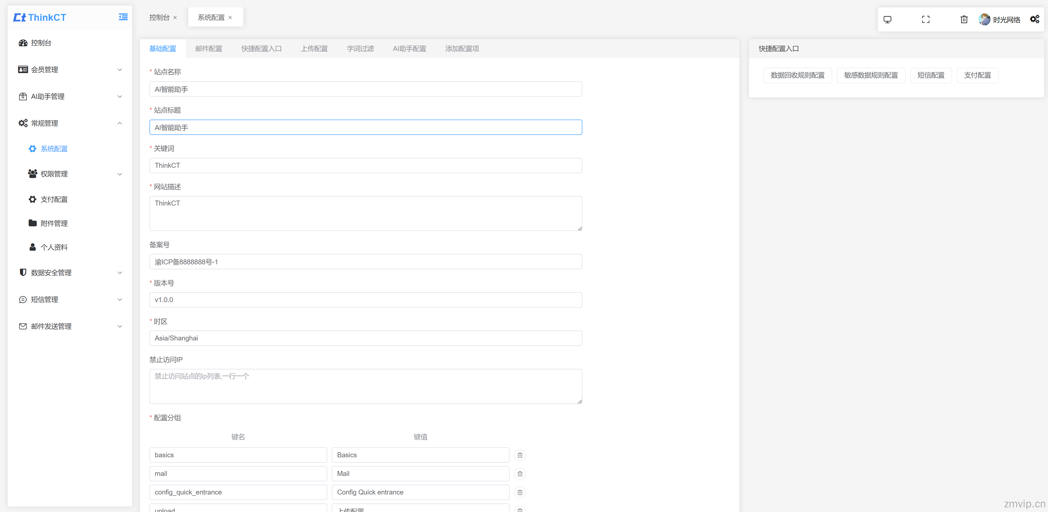Click the settings gear icon top right
Viewport: 1048px width, 512px height.
1035,18
